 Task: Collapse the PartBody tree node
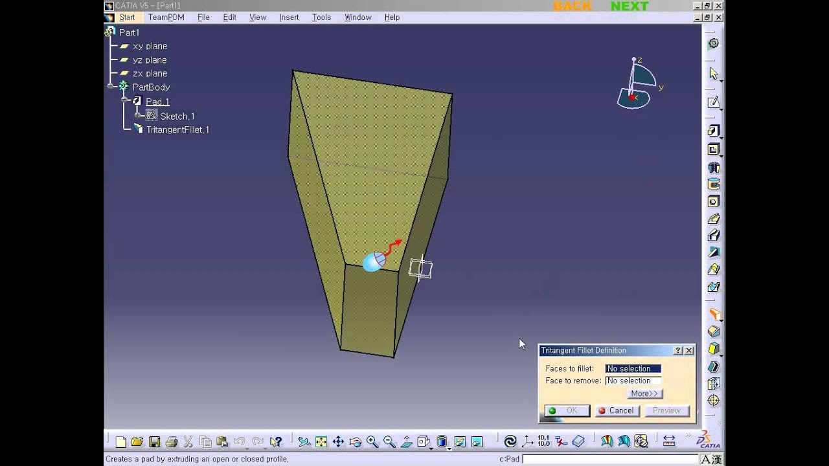[x=111, y=87]
